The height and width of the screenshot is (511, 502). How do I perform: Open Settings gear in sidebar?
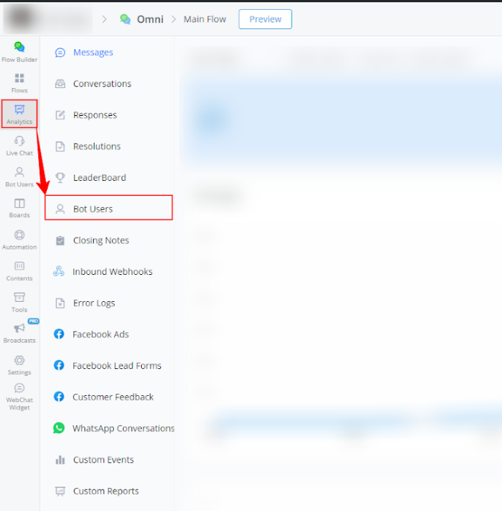click(x=19, y=365)
